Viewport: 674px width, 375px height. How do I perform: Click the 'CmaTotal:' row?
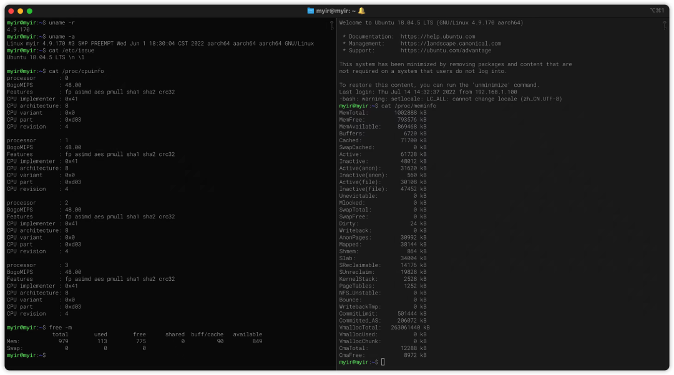tap(383, 348)
